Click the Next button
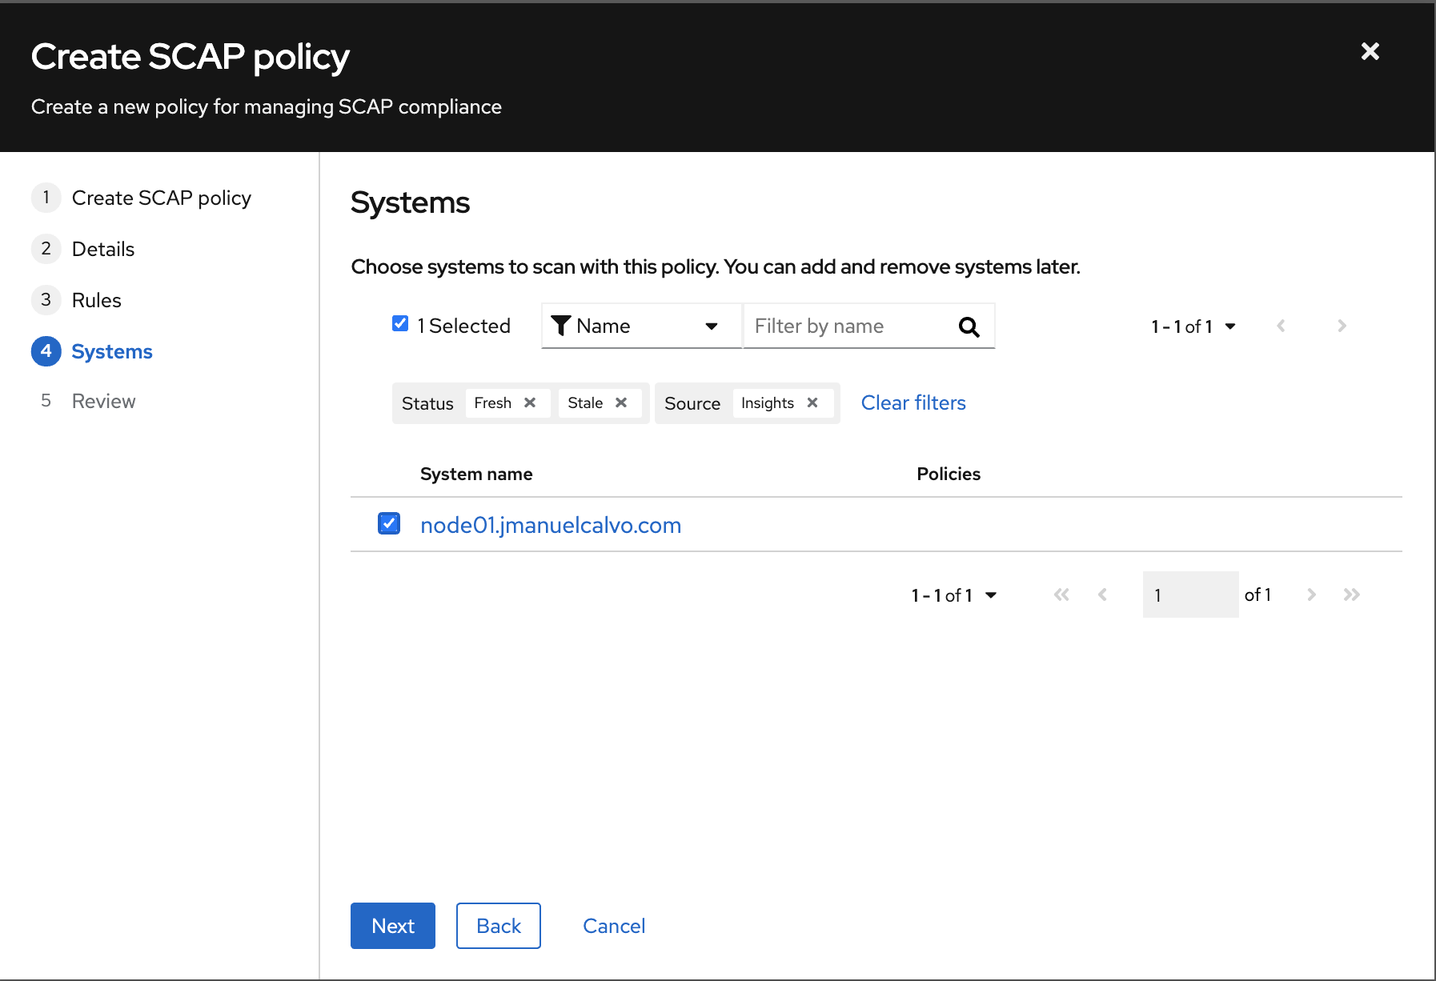This screenshot has height=981, width=1436. [393, 926]
